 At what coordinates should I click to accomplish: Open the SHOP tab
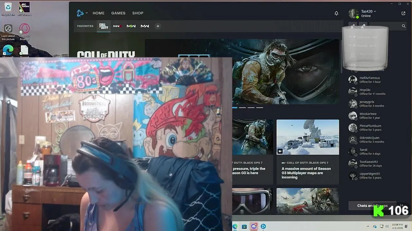click(138, 13)
